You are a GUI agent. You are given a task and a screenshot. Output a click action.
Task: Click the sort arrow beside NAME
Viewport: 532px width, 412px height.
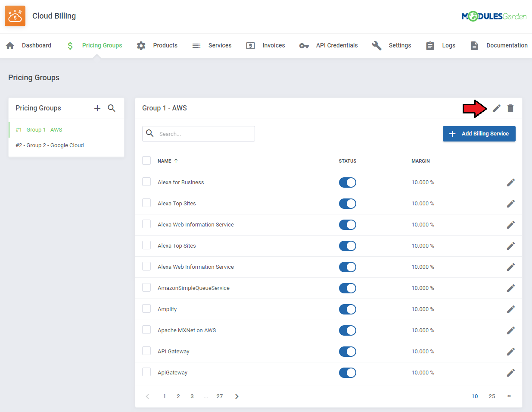pyautogui.click(x=176, y=161)
